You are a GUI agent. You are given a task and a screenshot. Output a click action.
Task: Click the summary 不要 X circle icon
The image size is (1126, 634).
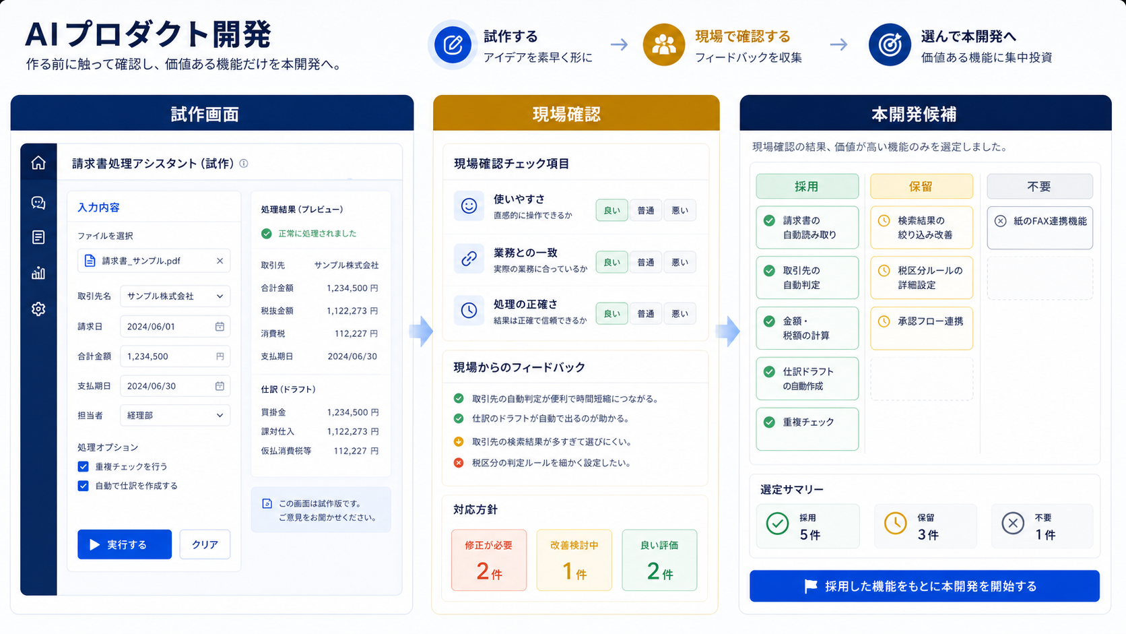click(x=1013, y=524)
